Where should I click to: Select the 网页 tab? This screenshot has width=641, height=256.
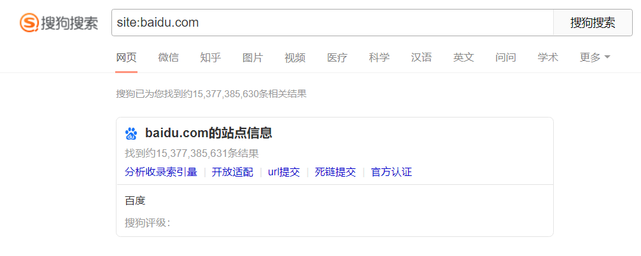[x=126, y=57]
